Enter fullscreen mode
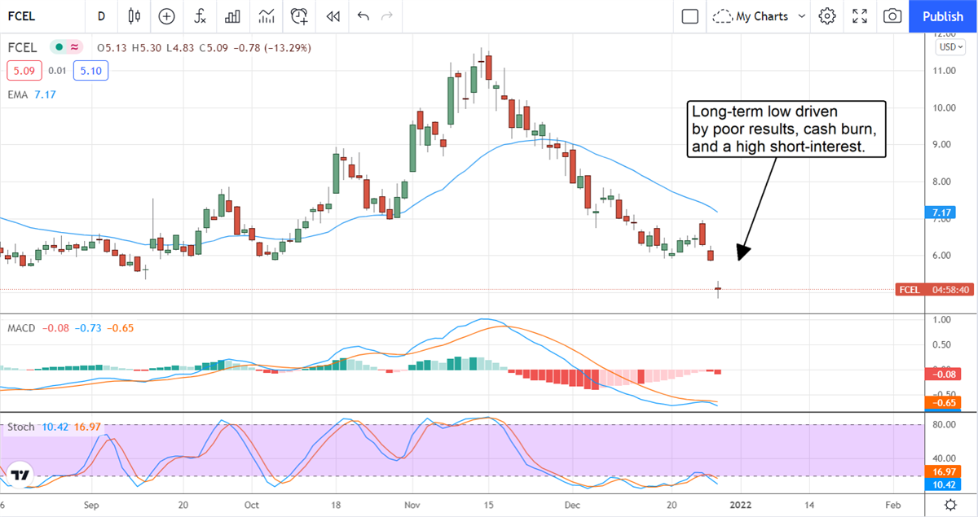978x517 pixels. coord(860,15)
